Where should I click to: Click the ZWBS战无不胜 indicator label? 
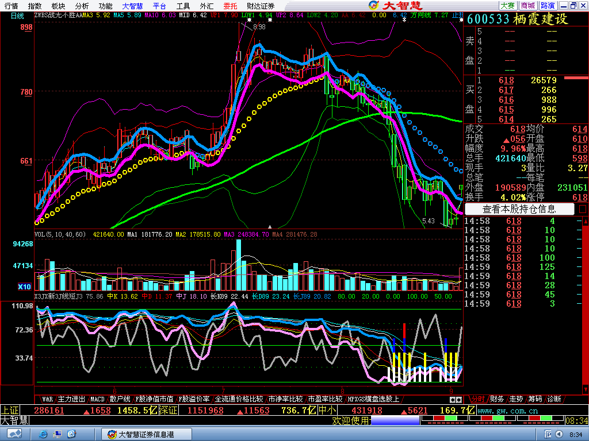(x=55, y=16)
